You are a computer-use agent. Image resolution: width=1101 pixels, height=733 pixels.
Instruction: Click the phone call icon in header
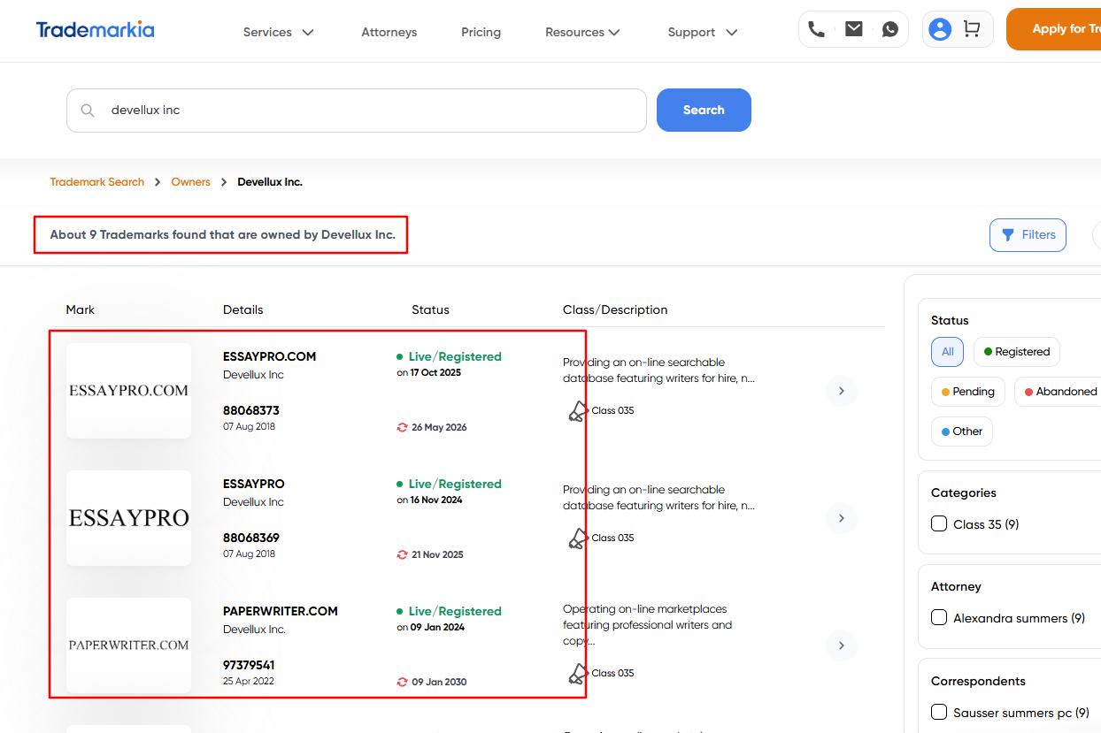816,29
